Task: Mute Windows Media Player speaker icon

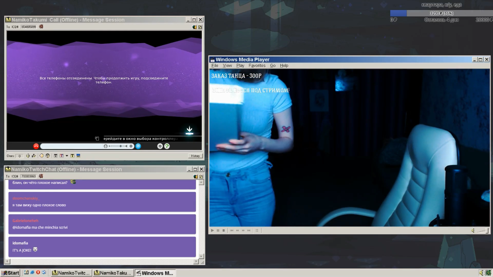Action: pos(473,231)
